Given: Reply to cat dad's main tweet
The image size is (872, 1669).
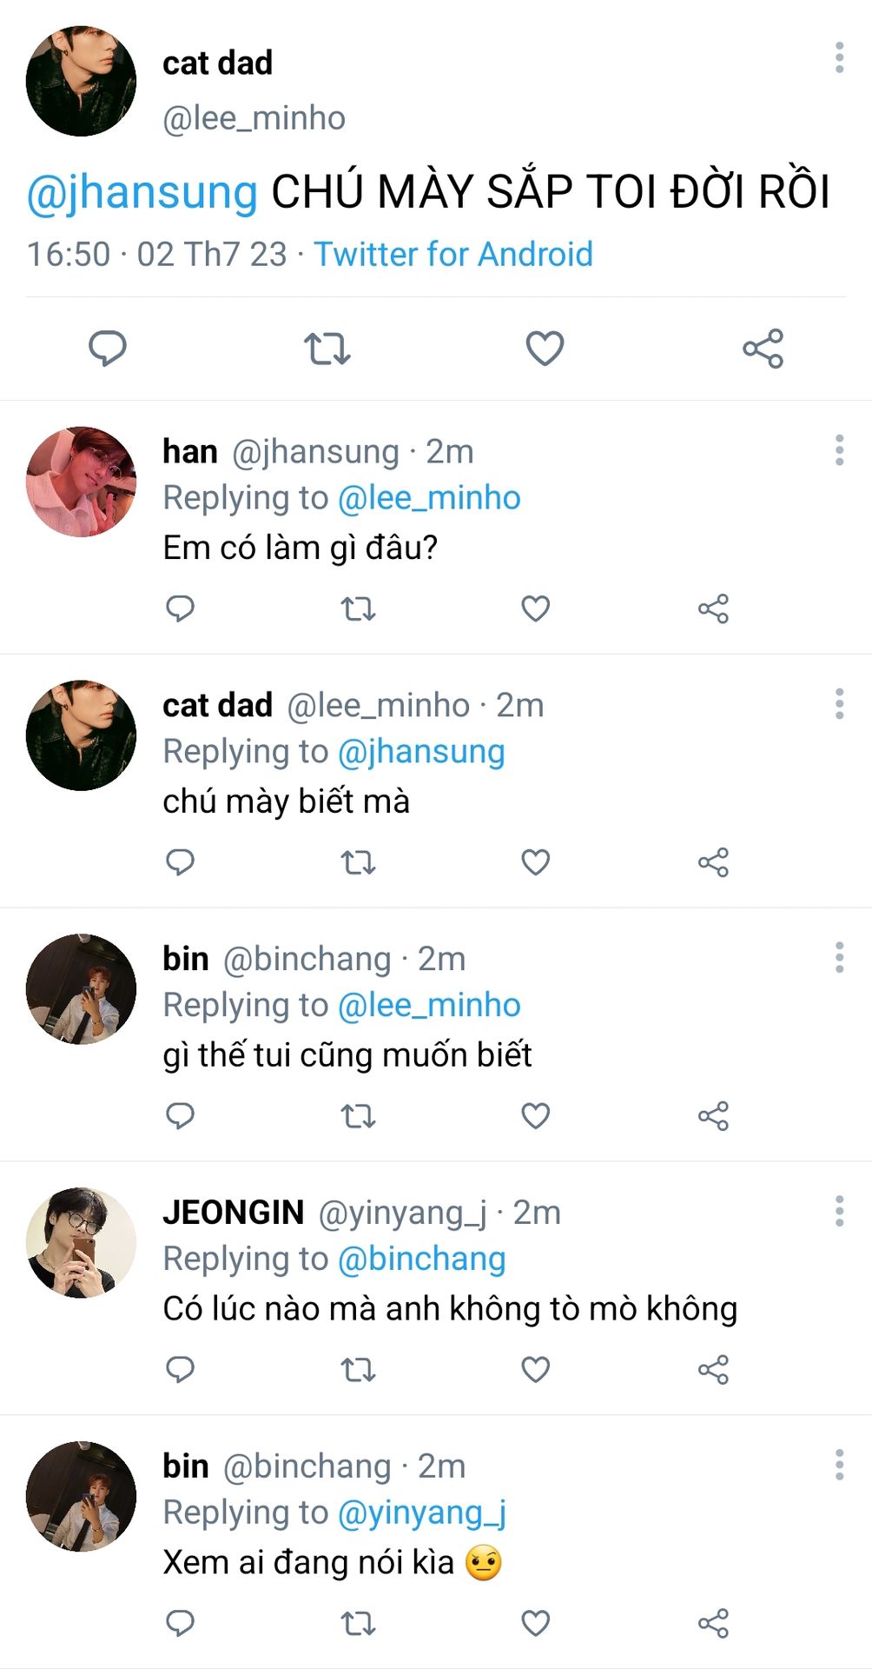Looking at the screenshot, I should coord(108,349).
